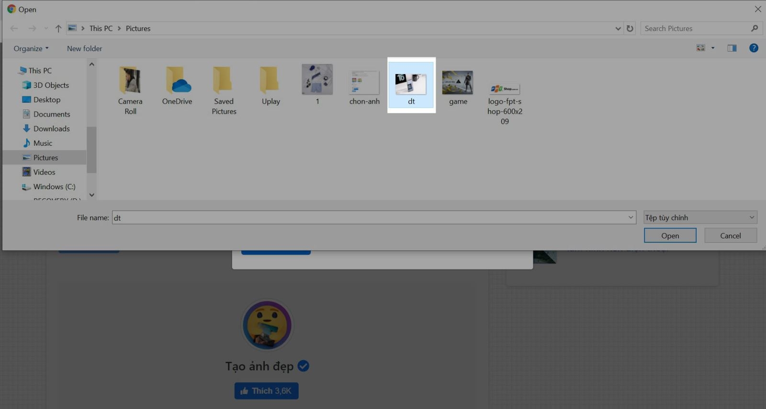Select This PC in address breadcrumb
The image size is (766, 409).
click(x=101, y=29)
